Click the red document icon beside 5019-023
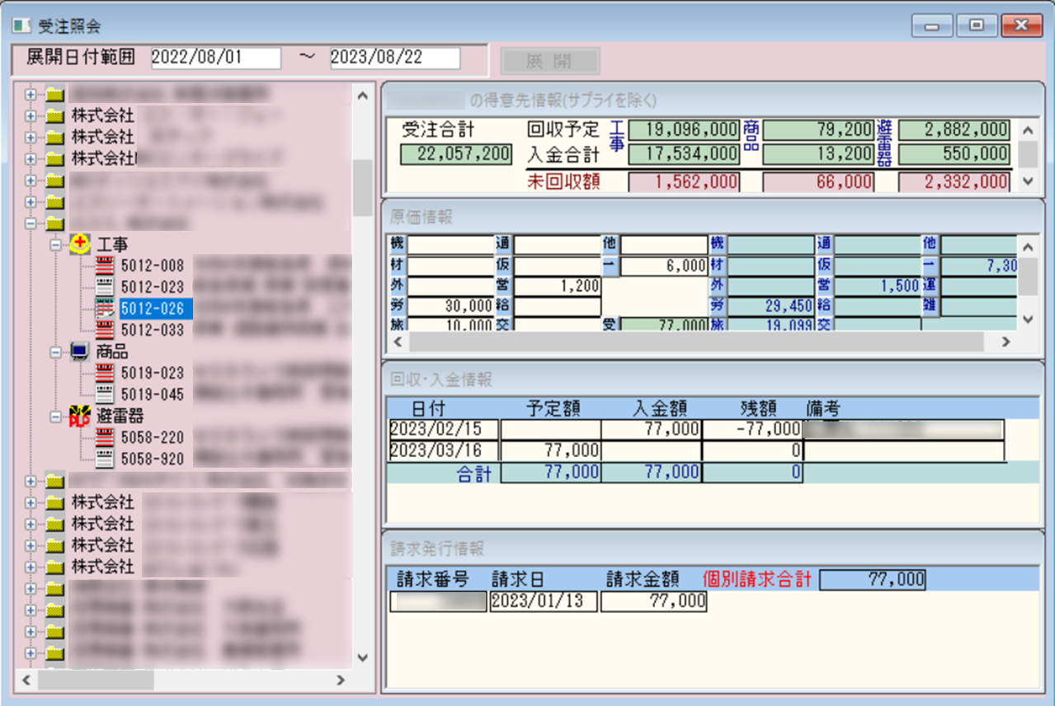Viewport: 1055px width, 706px height. pos(105,373)
